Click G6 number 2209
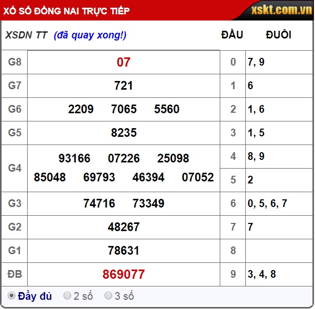Viewport: 315px width, 309px height. coord(81,109)
